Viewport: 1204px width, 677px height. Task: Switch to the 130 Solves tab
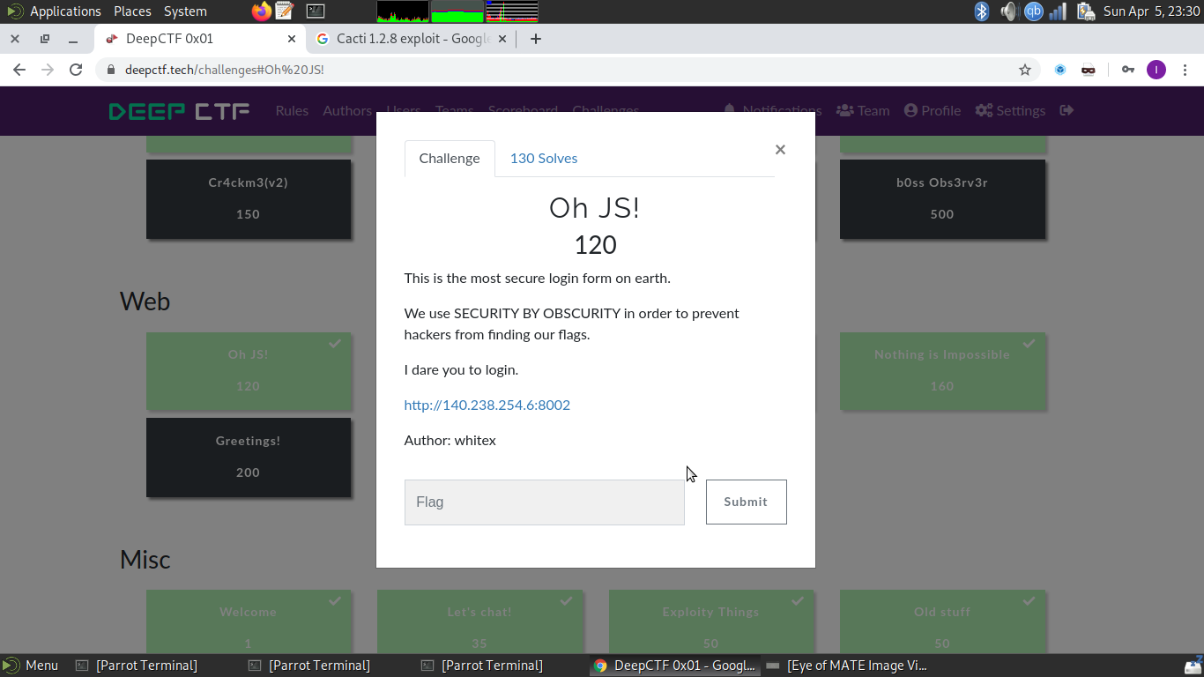543,158
